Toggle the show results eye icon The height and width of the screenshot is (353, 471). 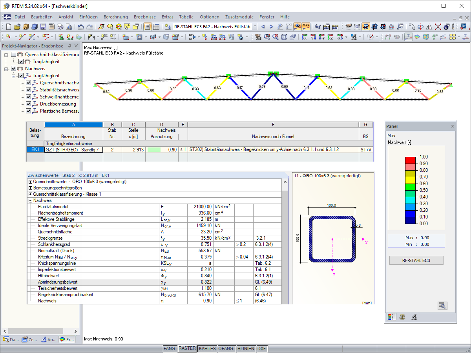click(298, 27)
